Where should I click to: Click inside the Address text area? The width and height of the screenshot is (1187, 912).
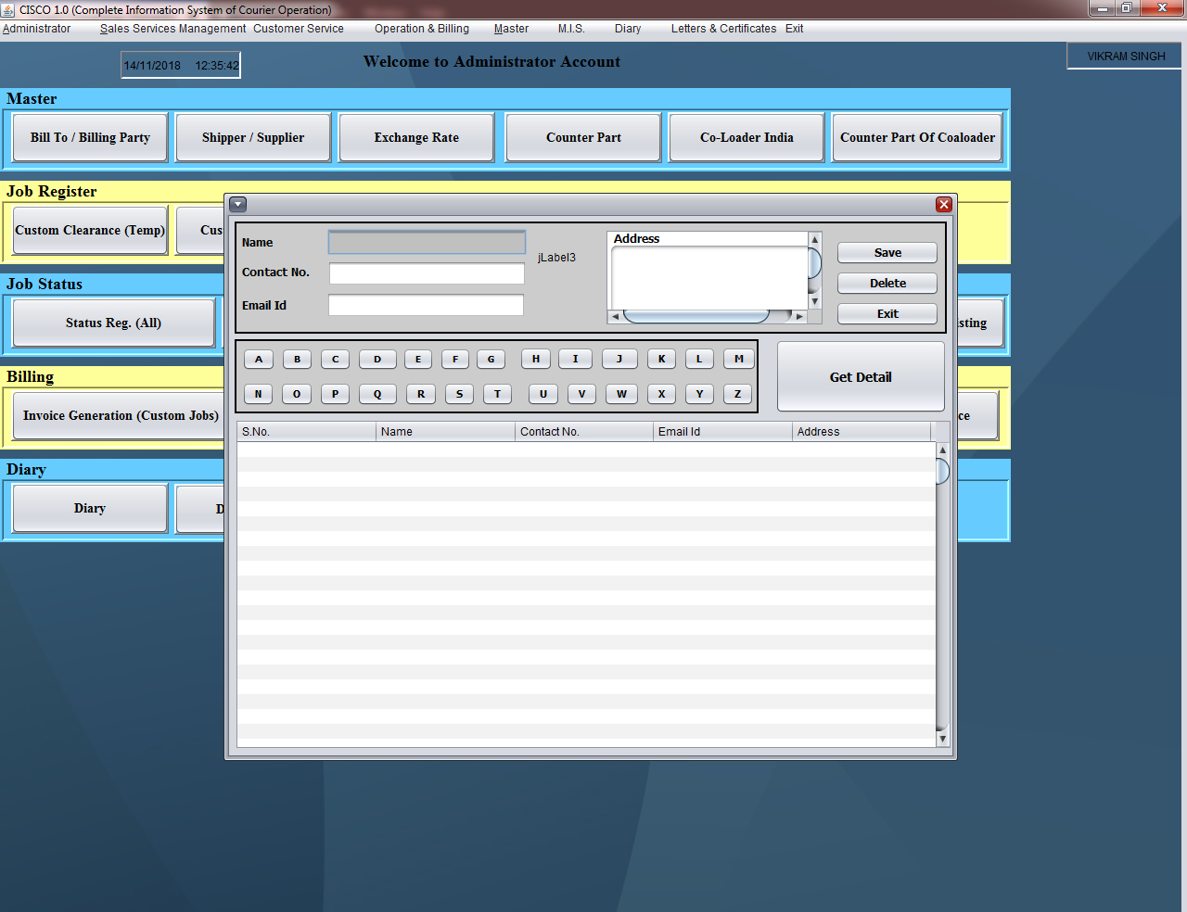[709, 278]
